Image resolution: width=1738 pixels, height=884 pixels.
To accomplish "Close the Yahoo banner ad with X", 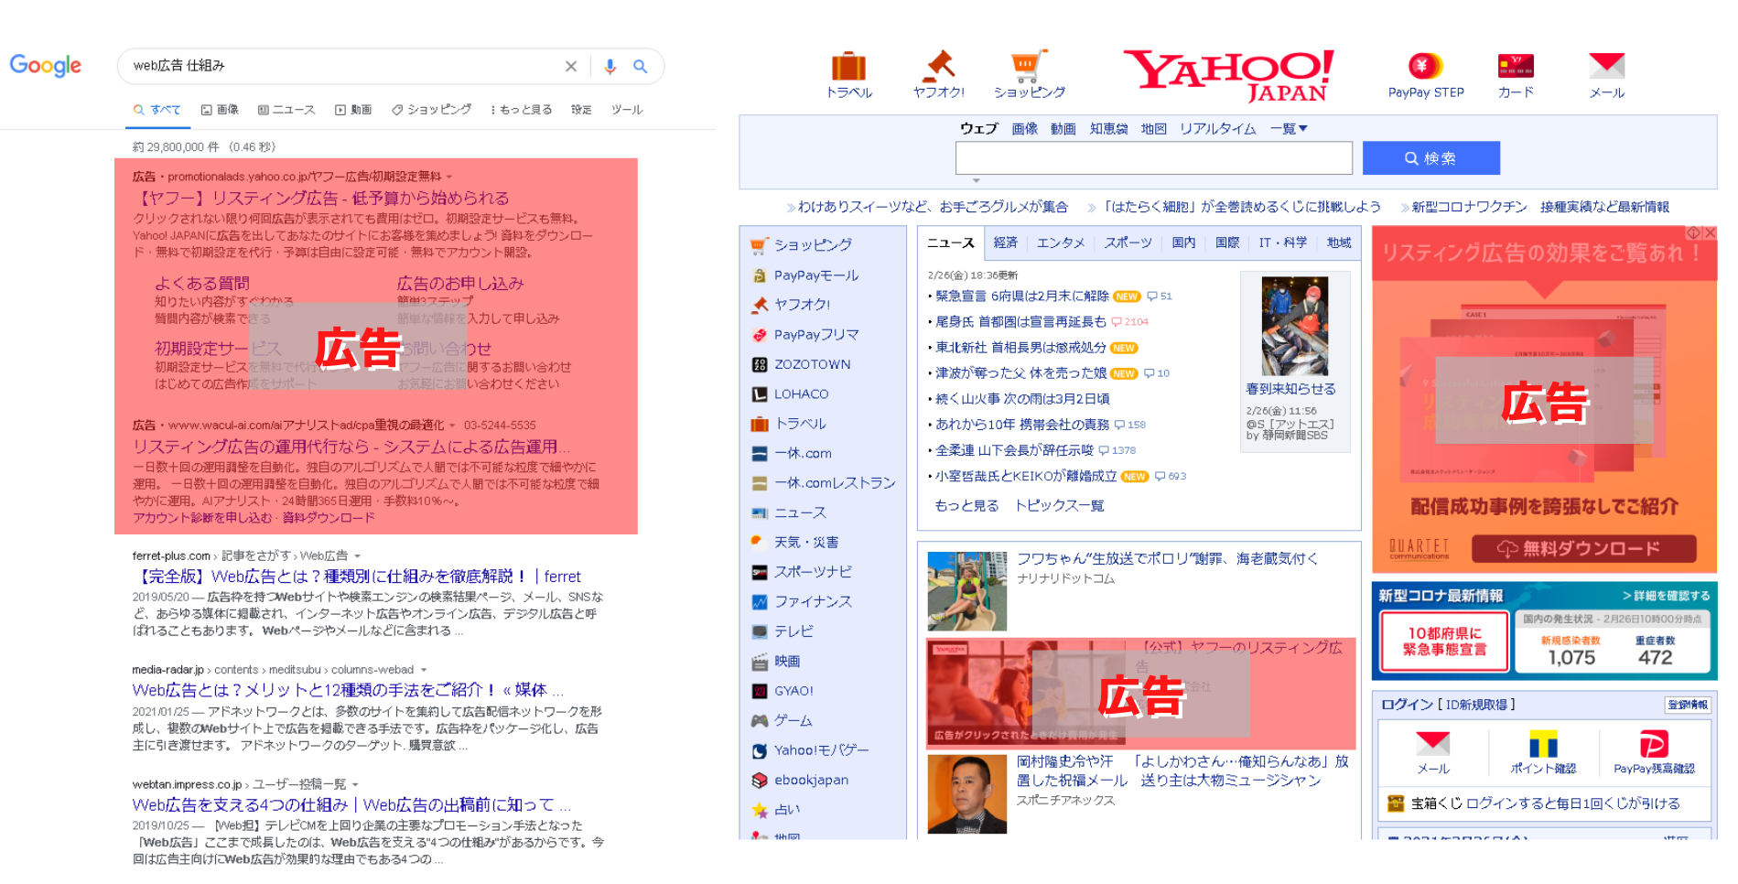I will pos(1710,233).
